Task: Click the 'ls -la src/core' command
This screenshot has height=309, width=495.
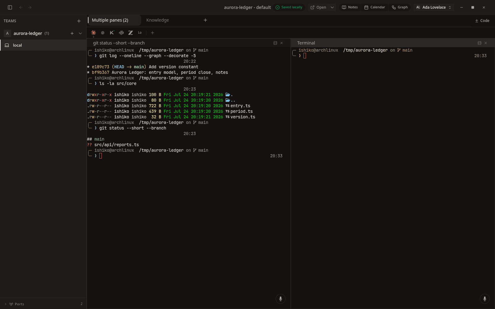Action: pyautogui.click(x=118, y=83)
